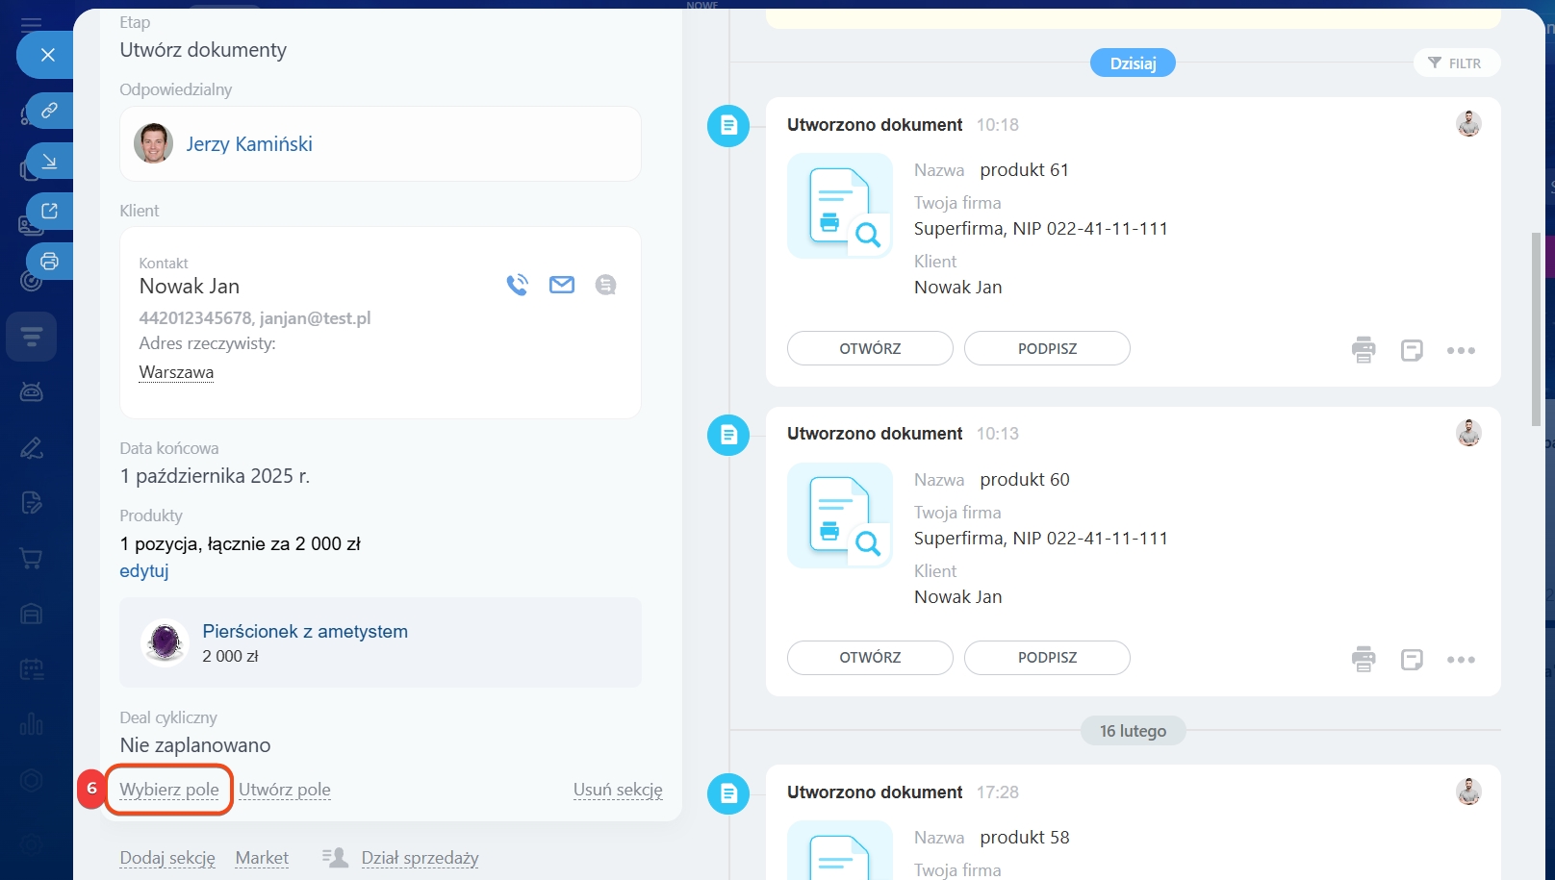Open the Pierścionek z ametystem product link
Image resolution: width=1555 pixels, height=880 pixels.
pos(305,631)
